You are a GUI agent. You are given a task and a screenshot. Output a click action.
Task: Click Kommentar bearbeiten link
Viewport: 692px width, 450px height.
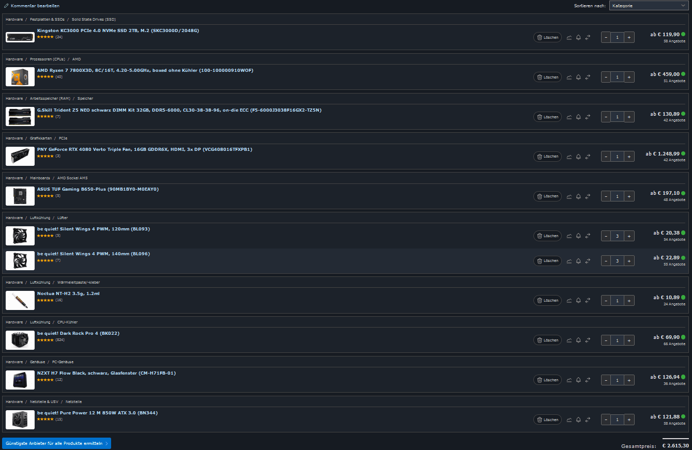pos(32,6)
